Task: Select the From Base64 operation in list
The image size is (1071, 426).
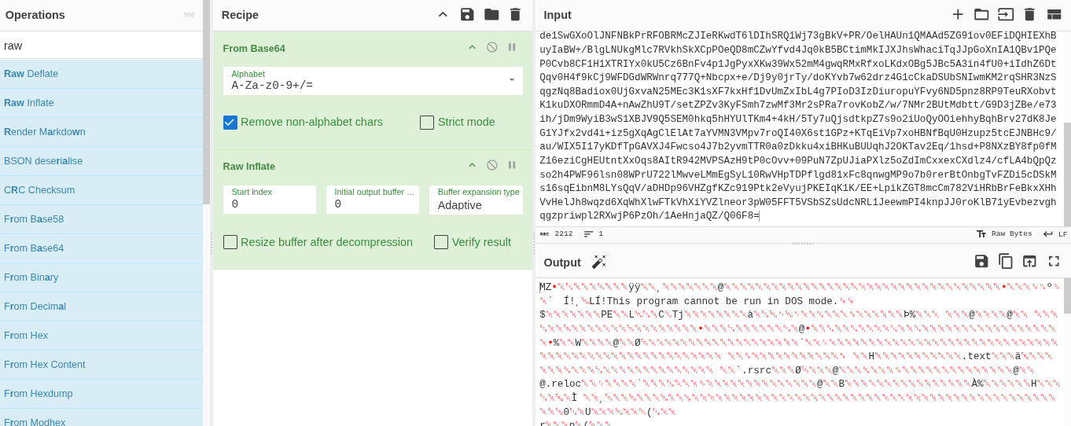Action: [101, 248]
